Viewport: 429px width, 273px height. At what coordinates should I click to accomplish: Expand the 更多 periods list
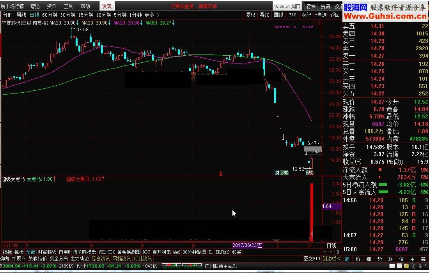152,15
